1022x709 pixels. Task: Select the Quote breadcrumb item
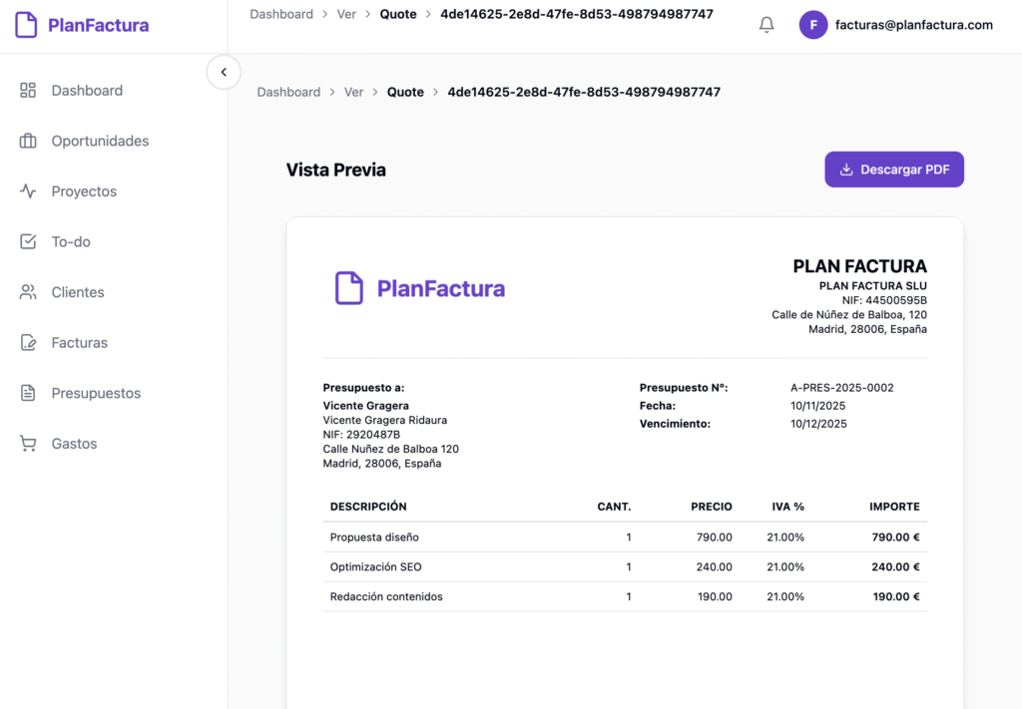pos(398,14)
